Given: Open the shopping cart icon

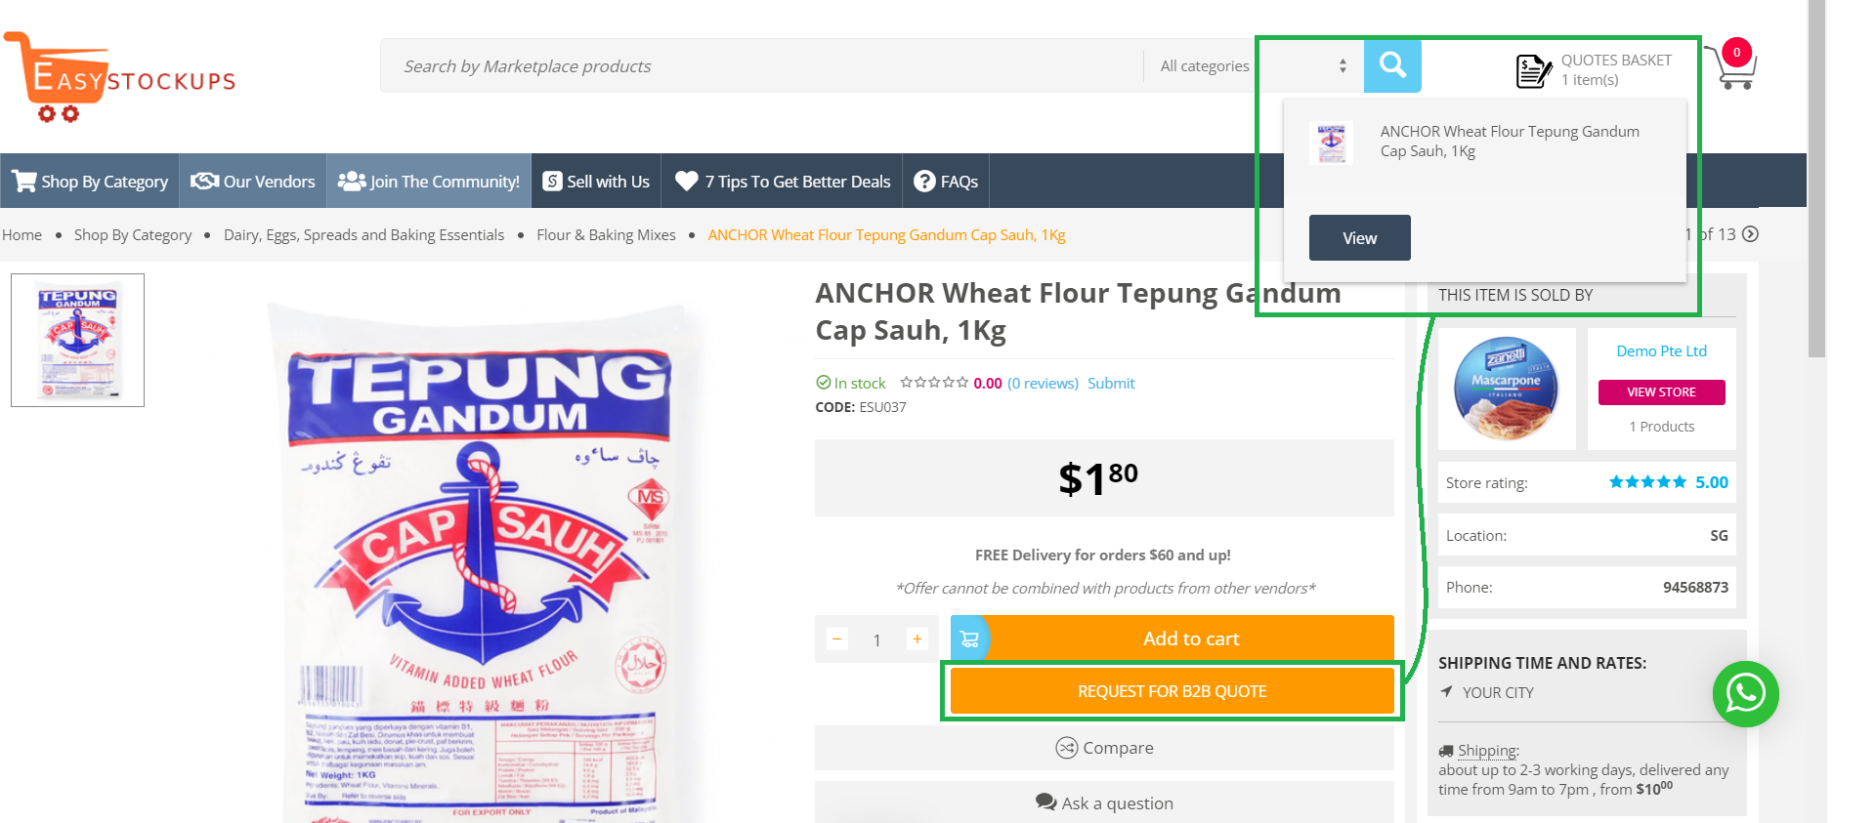Looking at the screenshot, I should pos(1733,66).
